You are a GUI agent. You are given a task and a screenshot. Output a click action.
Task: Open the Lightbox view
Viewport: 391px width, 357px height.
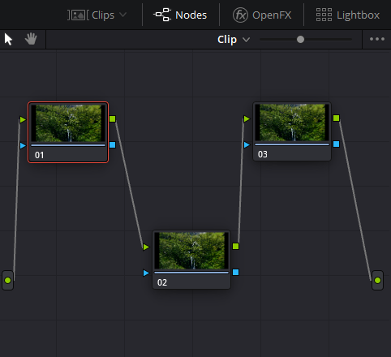click(x=348, y=15)
